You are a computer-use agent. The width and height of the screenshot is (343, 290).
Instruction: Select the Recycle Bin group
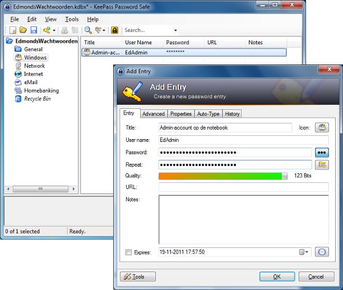37,99
